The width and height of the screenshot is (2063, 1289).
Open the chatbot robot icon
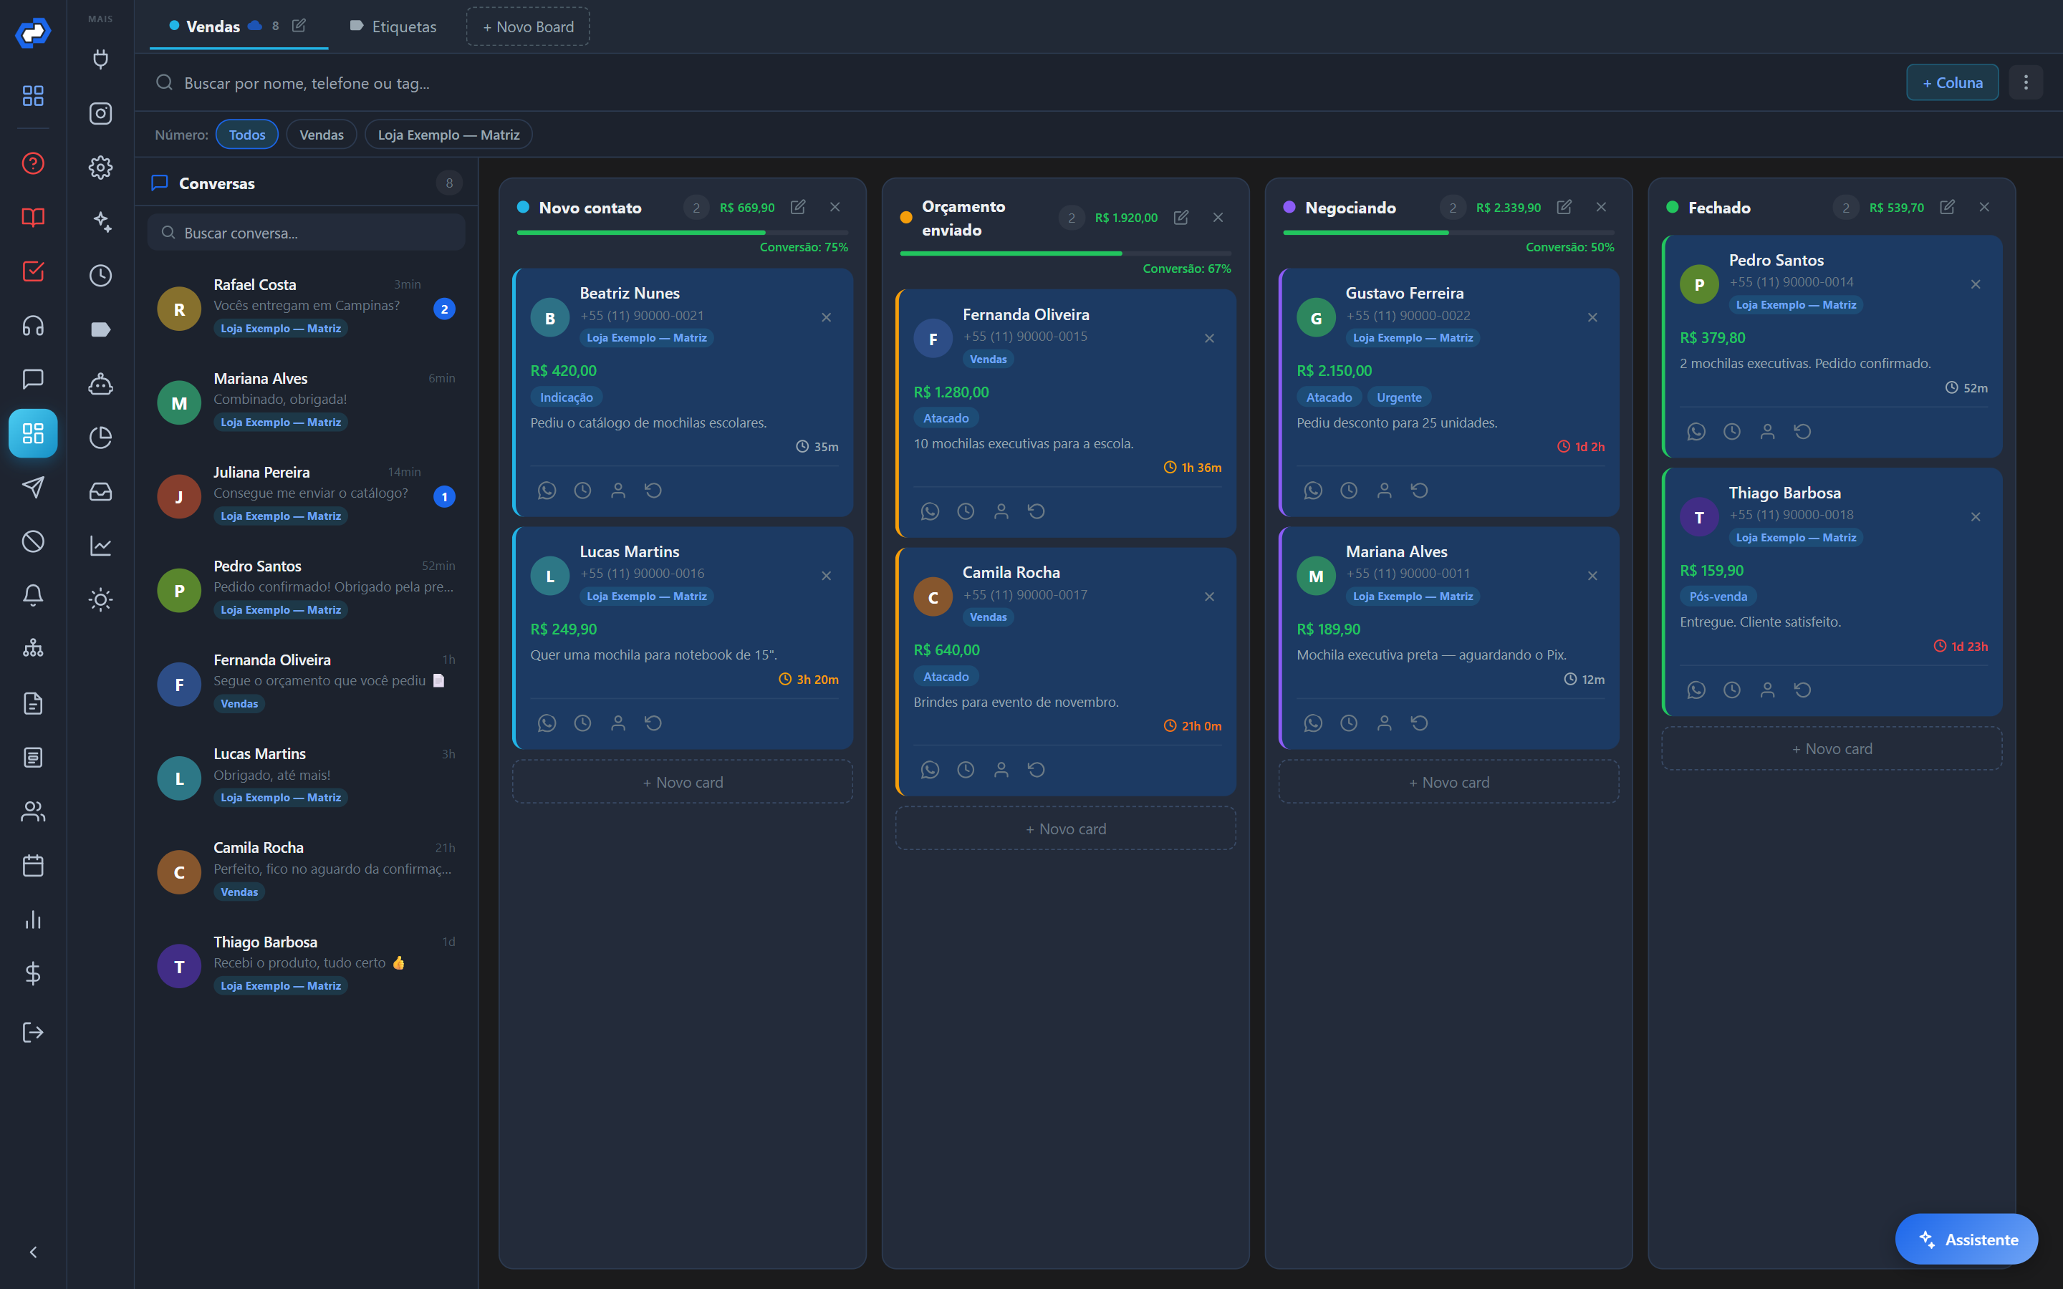(x=100, y=384)
